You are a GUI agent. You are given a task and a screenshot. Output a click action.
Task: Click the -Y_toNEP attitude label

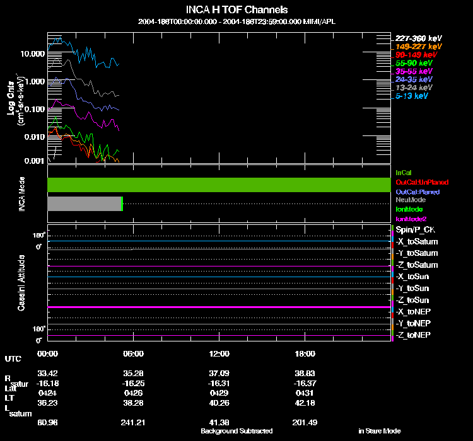(x=413, y=323)
